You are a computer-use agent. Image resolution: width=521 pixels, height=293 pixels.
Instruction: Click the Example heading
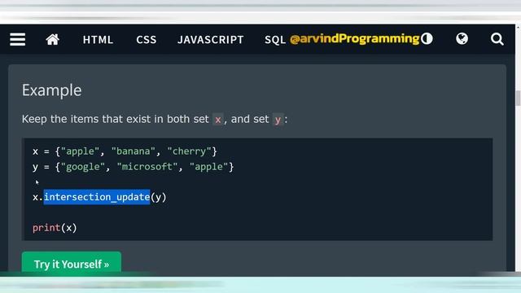[52, 90]
